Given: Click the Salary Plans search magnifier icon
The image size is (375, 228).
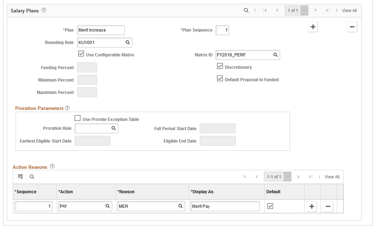Looking at the screenshot, I should [x=246, y=10].
